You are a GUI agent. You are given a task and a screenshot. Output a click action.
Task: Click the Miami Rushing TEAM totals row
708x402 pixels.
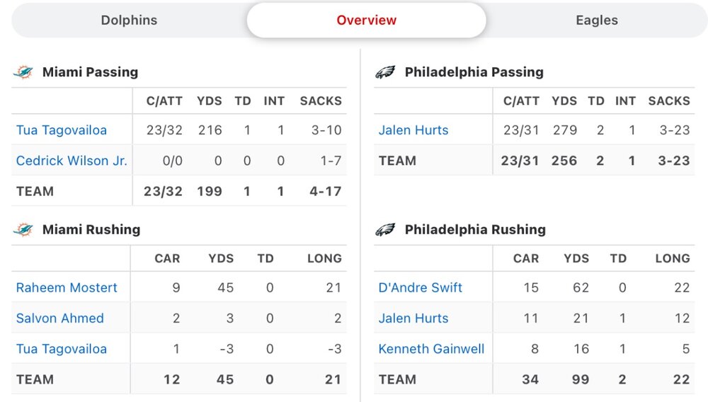point(179,380)
